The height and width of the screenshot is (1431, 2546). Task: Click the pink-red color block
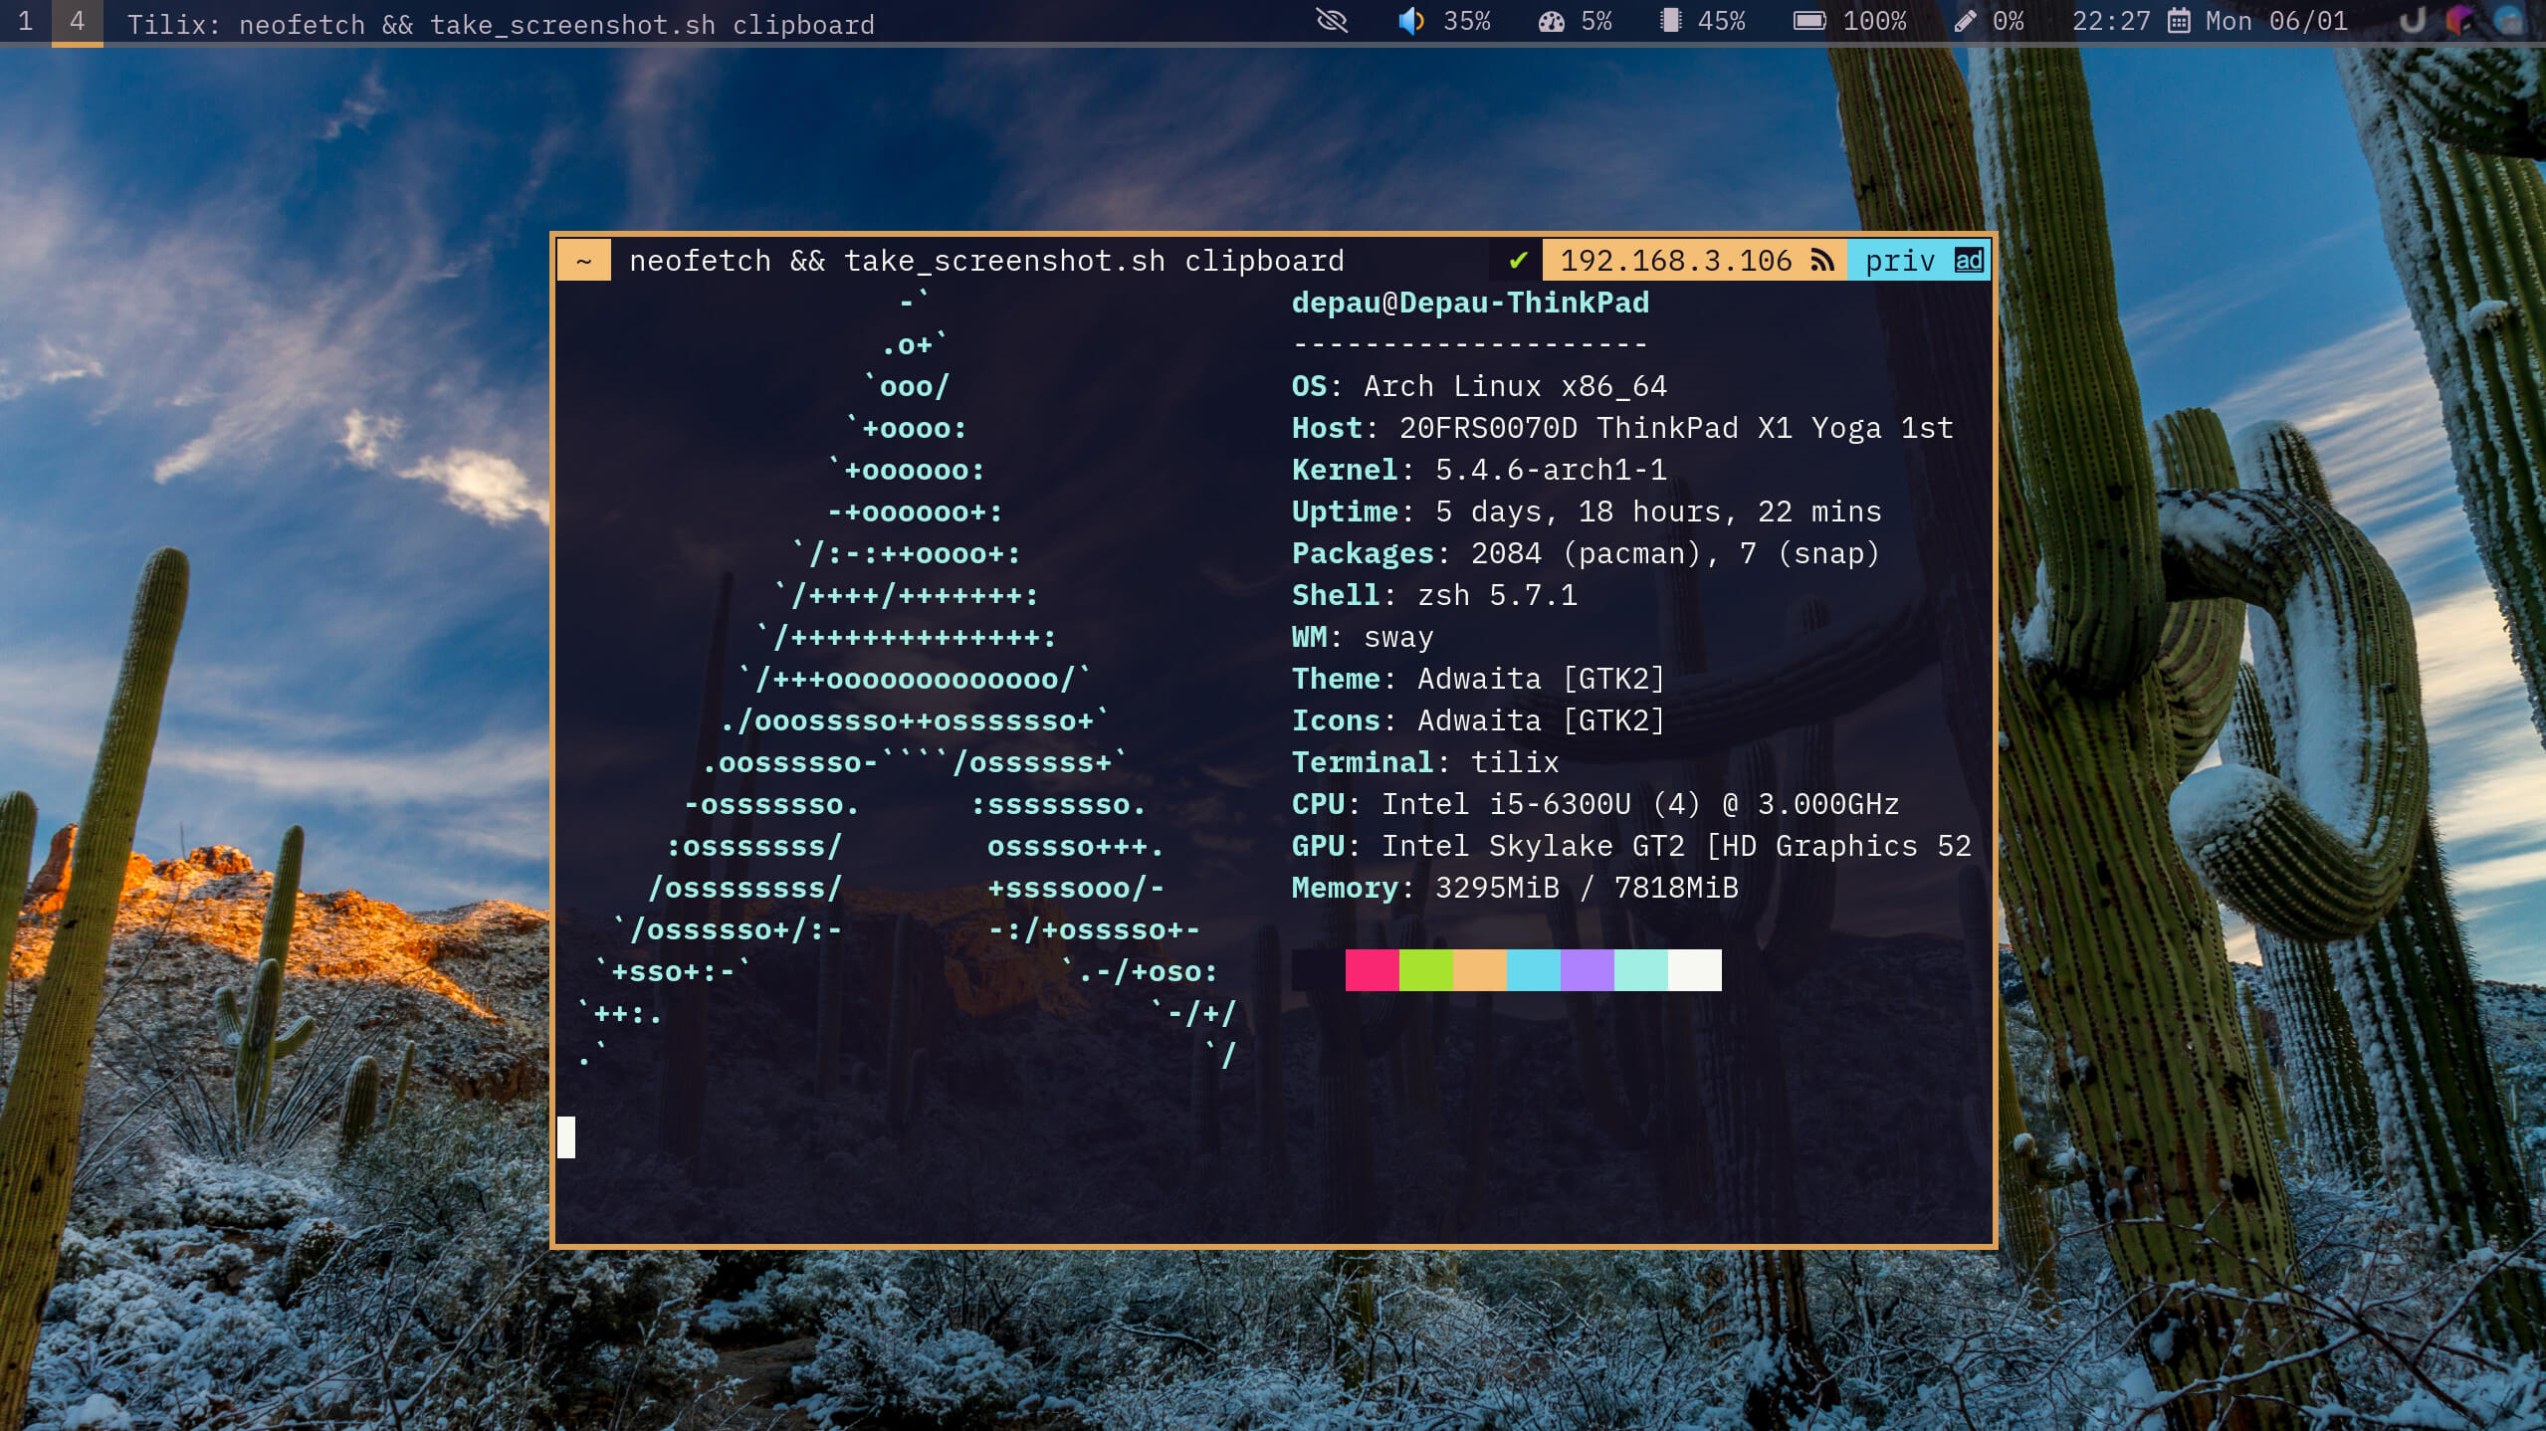1373,970
